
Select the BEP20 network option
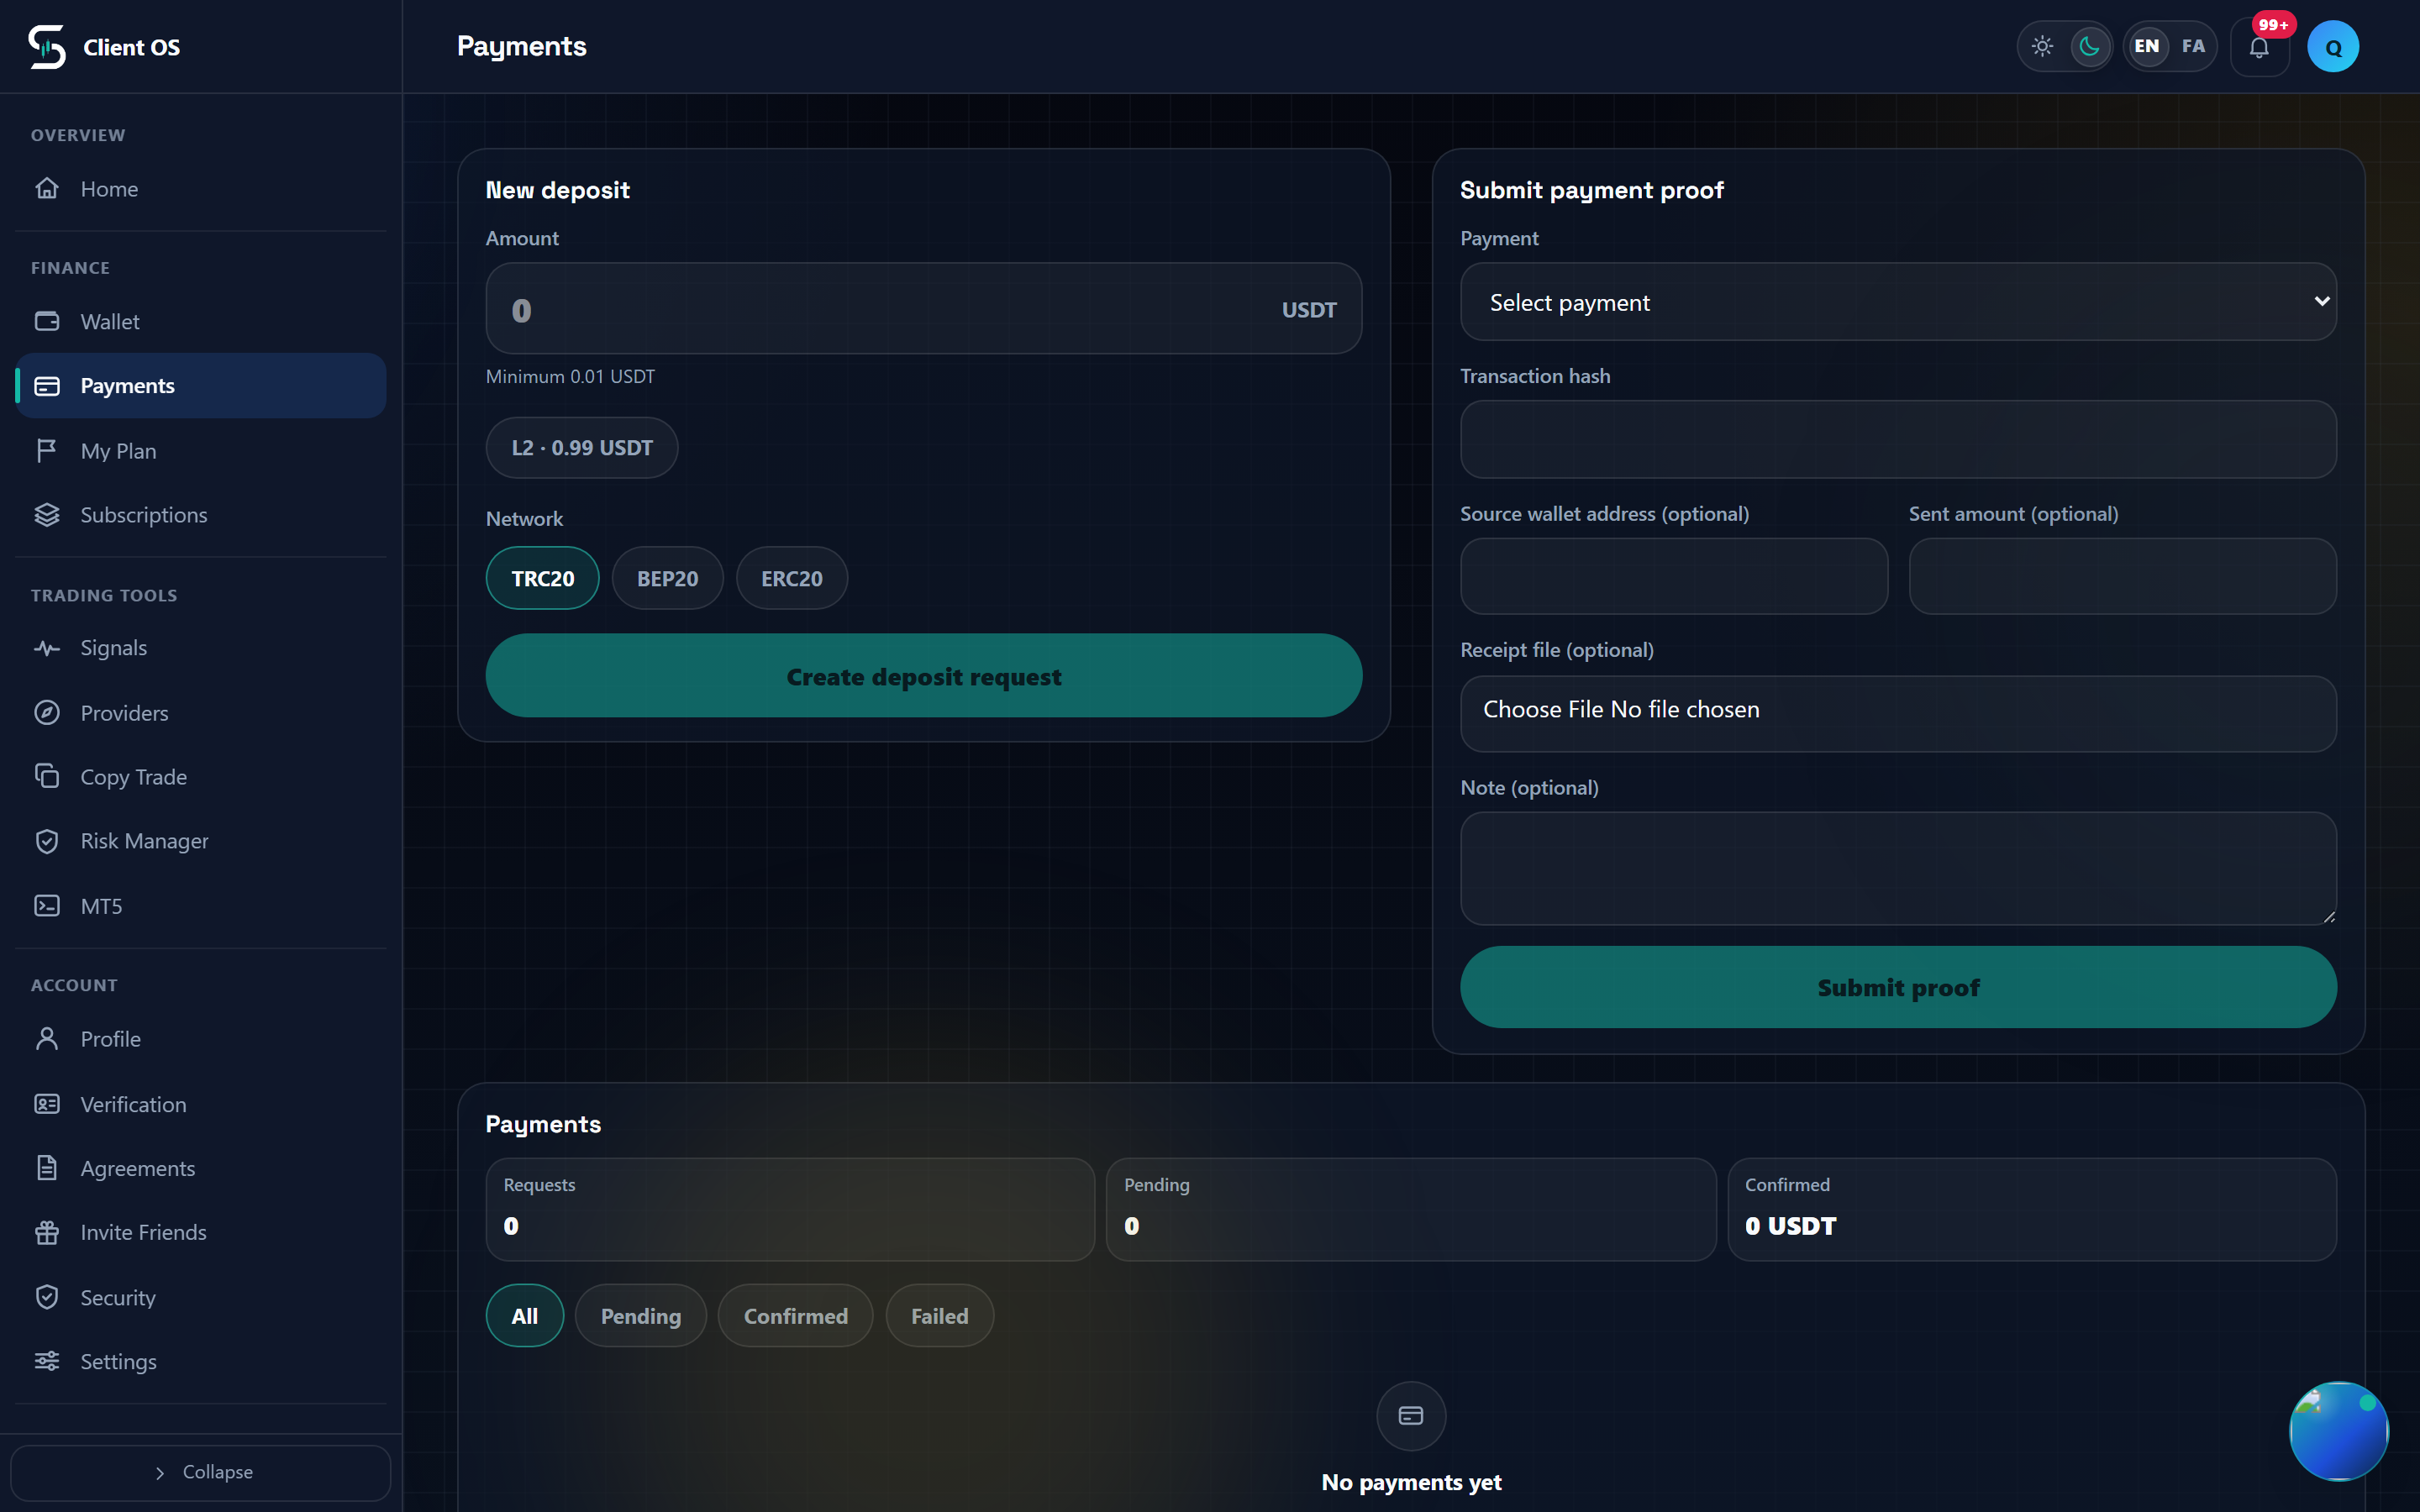click(x=667, y=578)
